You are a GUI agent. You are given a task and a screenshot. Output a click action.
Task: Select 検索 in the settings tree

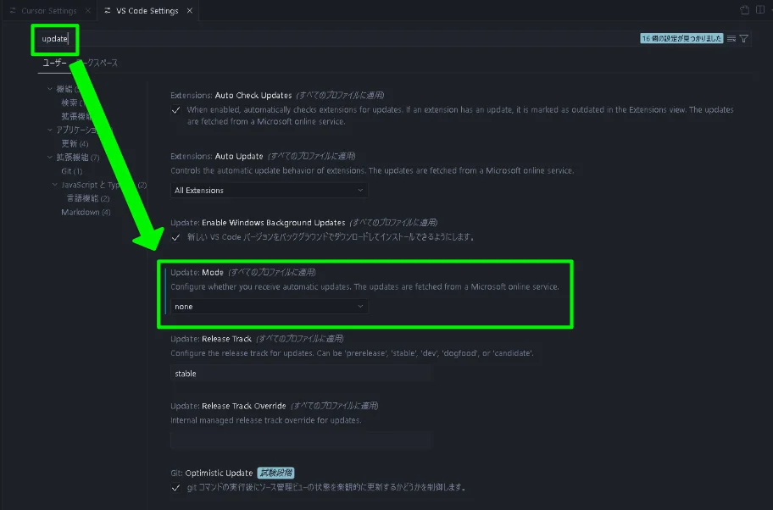(72, 103)
